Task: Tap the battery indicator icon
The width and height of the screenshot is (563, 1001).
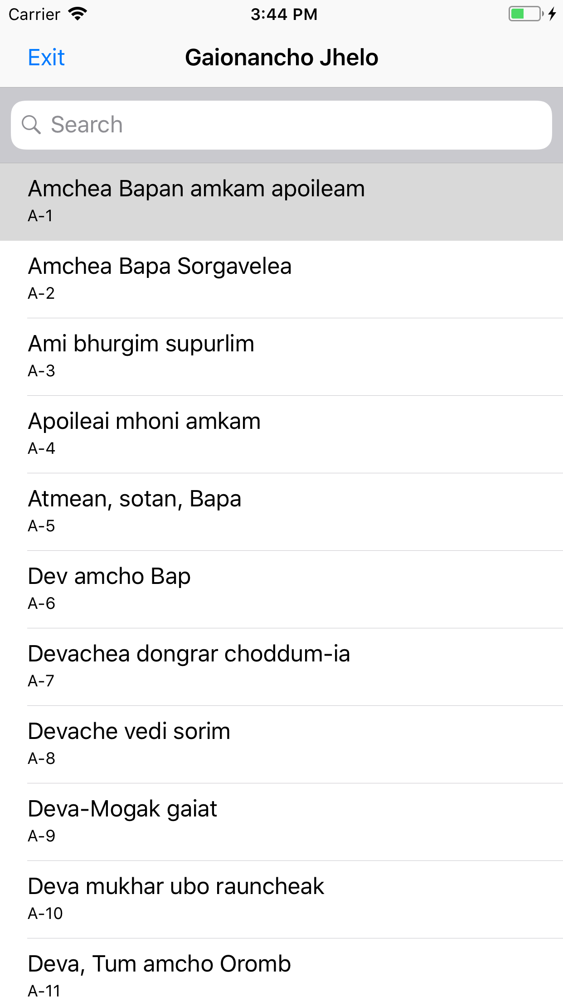Action: (526, 14)
